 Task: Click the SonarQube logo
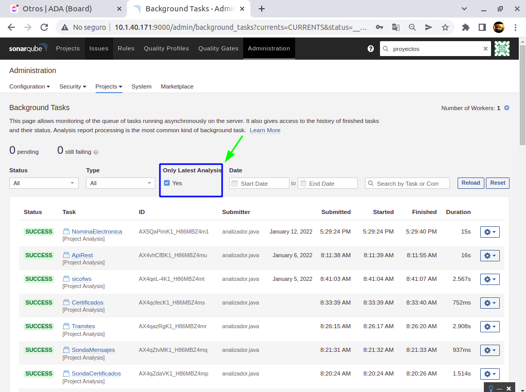28,48
